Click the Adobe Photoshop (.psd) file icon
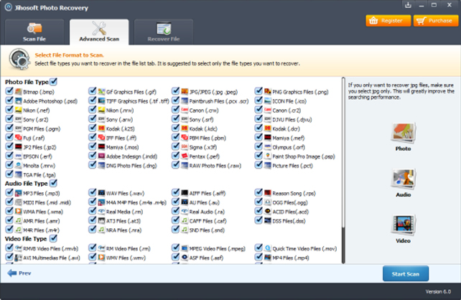 [18, 101]
